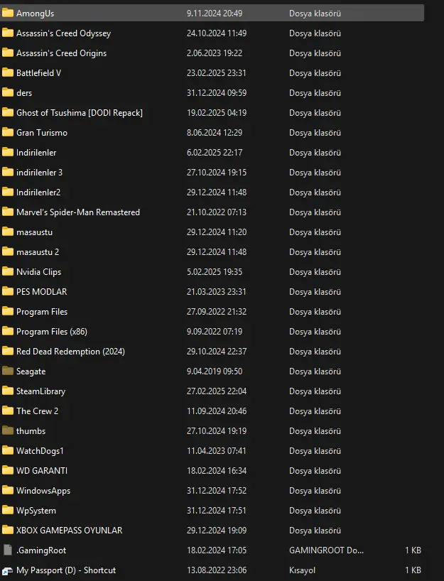Screen dimensions: 444x581
Task: Select the Program Files folder name
Action: pyautogui.click(x=42, y=312)
